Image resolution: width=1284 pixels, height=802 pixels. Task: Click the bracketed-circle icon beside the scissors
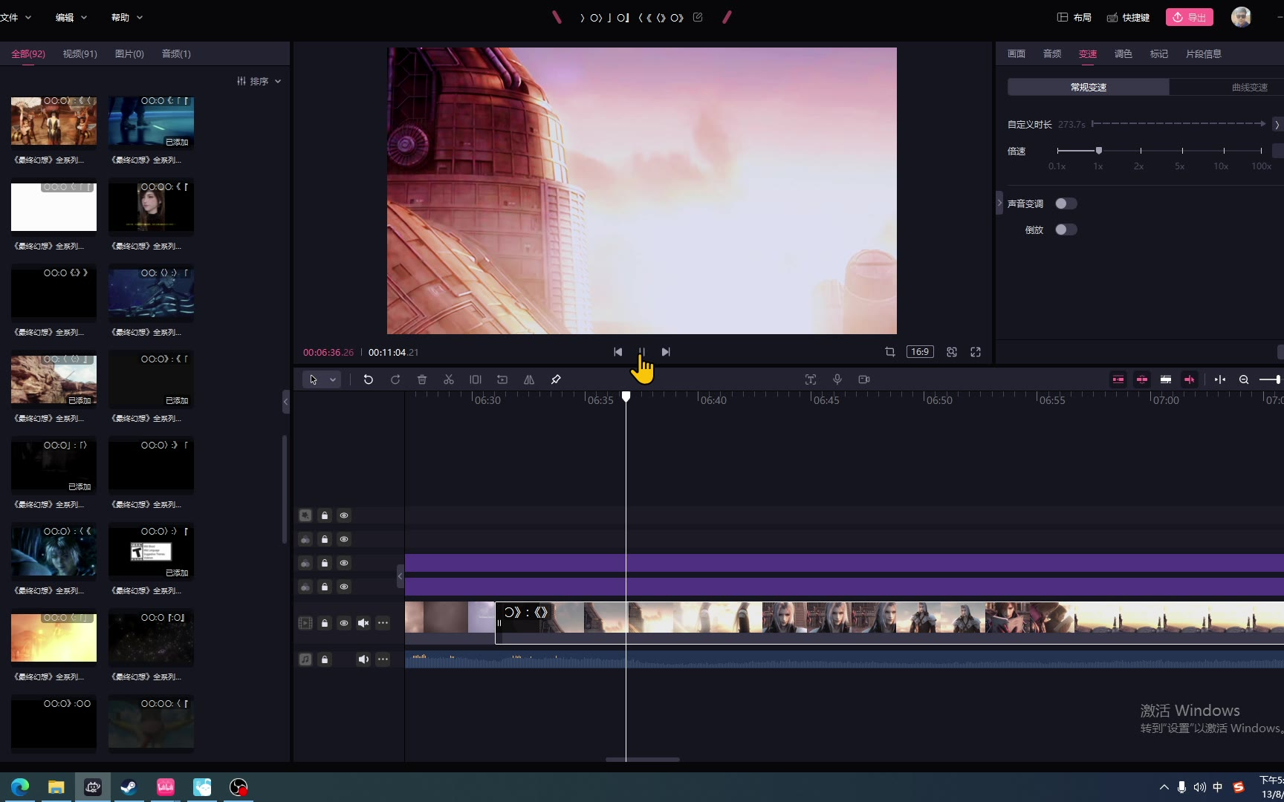point(476,379)
